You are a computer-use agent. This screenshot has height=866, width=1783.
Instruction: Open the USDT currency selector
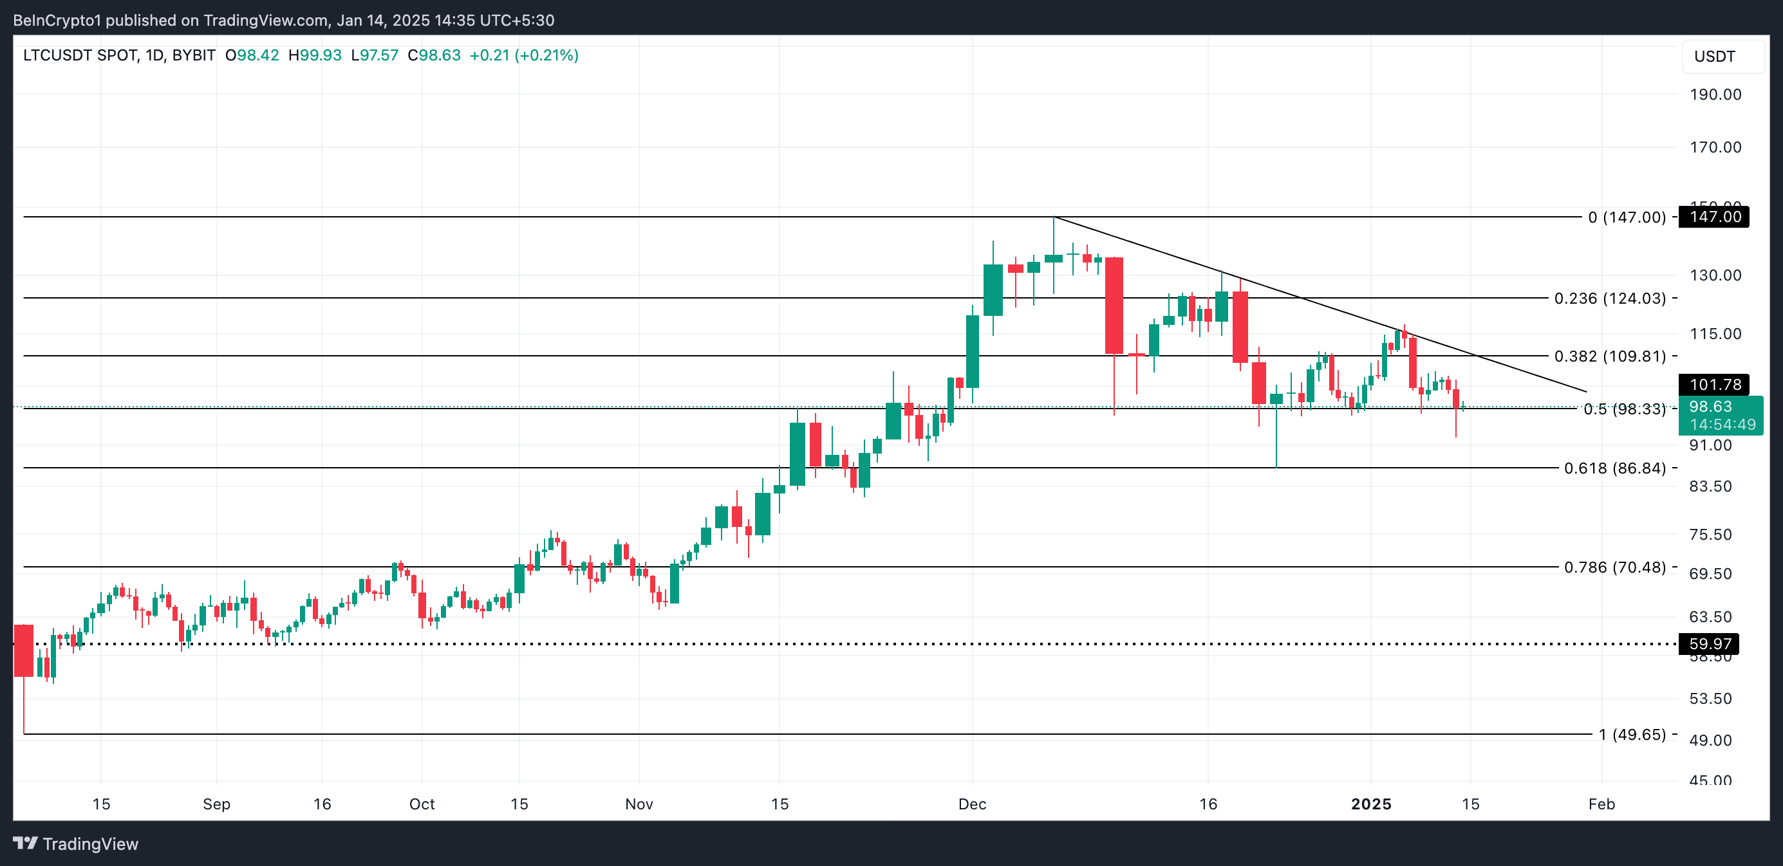point(1722,57)
